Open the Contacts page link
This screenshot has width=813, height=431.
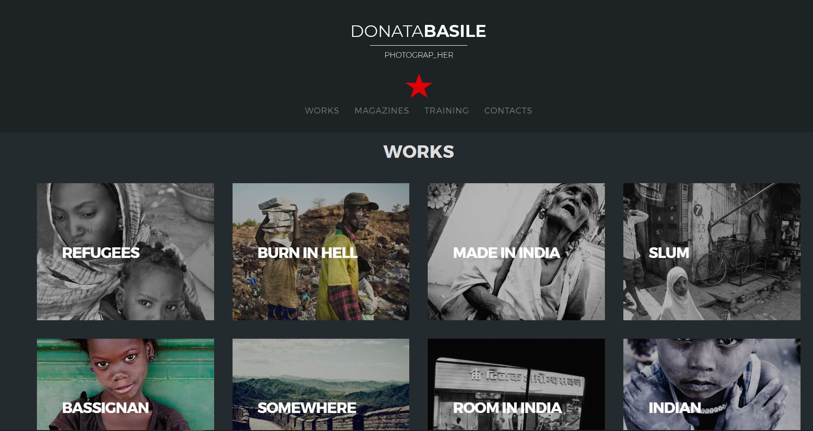point(508,111)
